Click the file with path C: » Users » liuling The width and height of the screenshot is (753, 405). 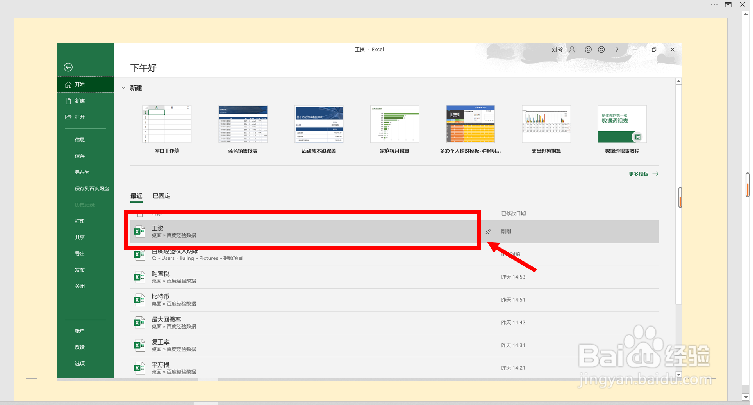[x=394, y=255]
